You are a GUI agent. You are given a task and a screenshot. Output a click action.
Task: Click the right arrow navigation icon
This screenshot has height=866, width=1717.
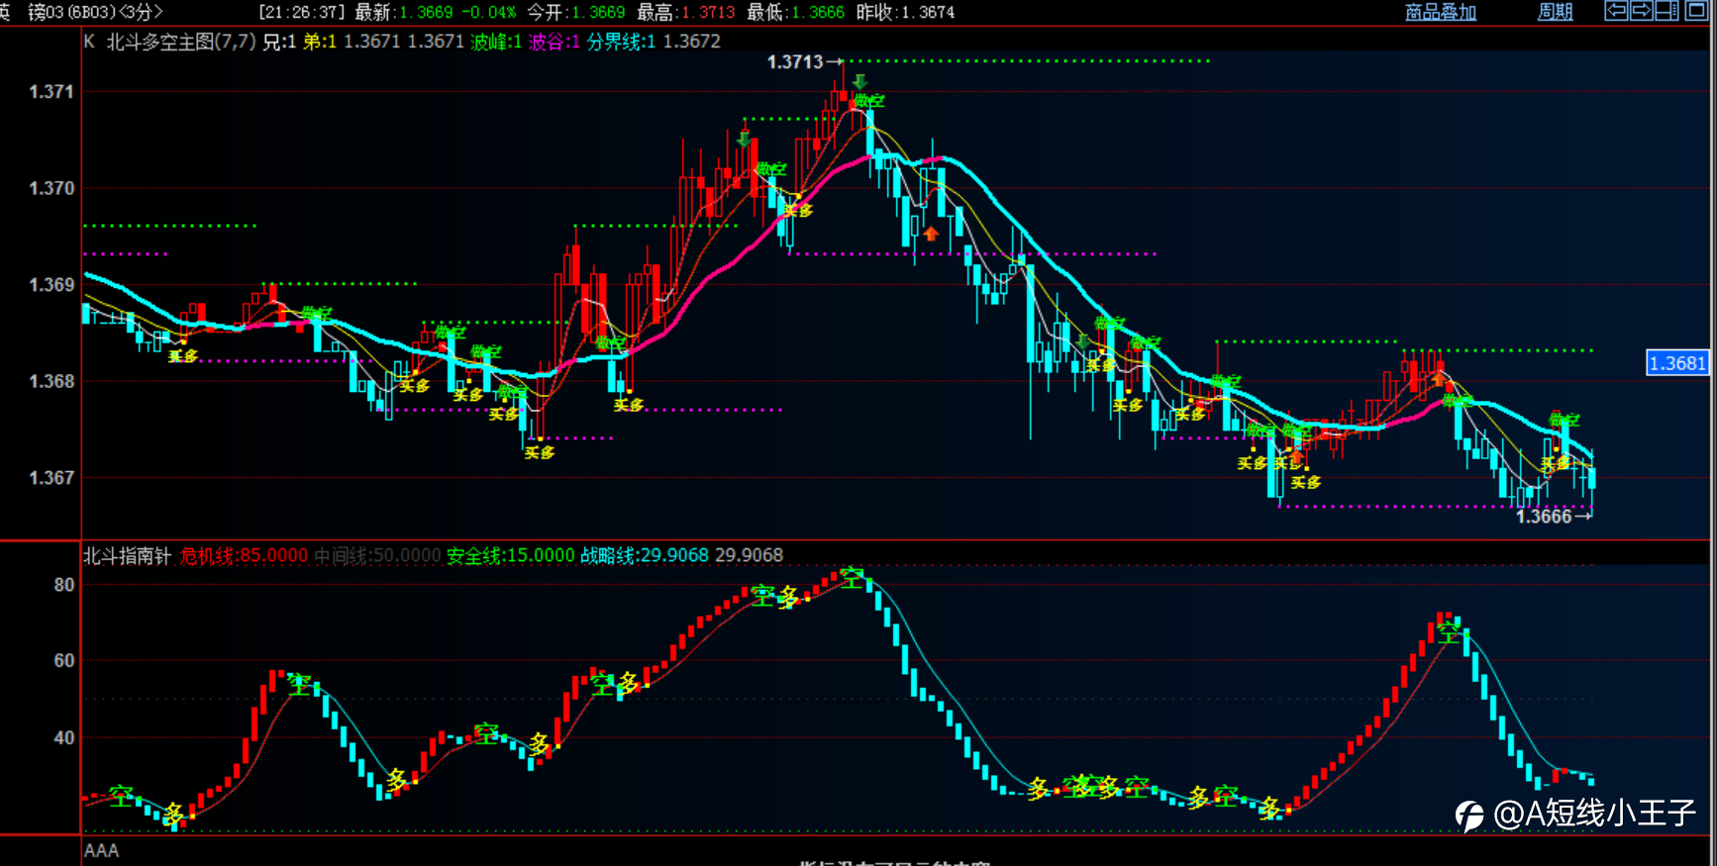pyautogui.click(x=1641, y=11)
